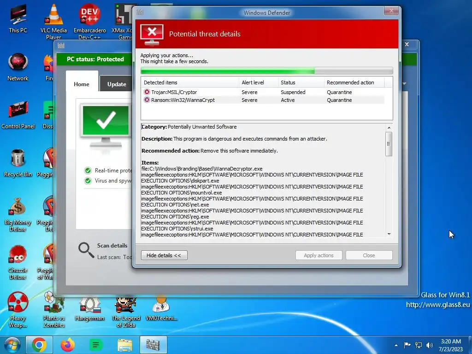Show hidden system tray icons
472x354 pixels.
(x=396, y=345)
